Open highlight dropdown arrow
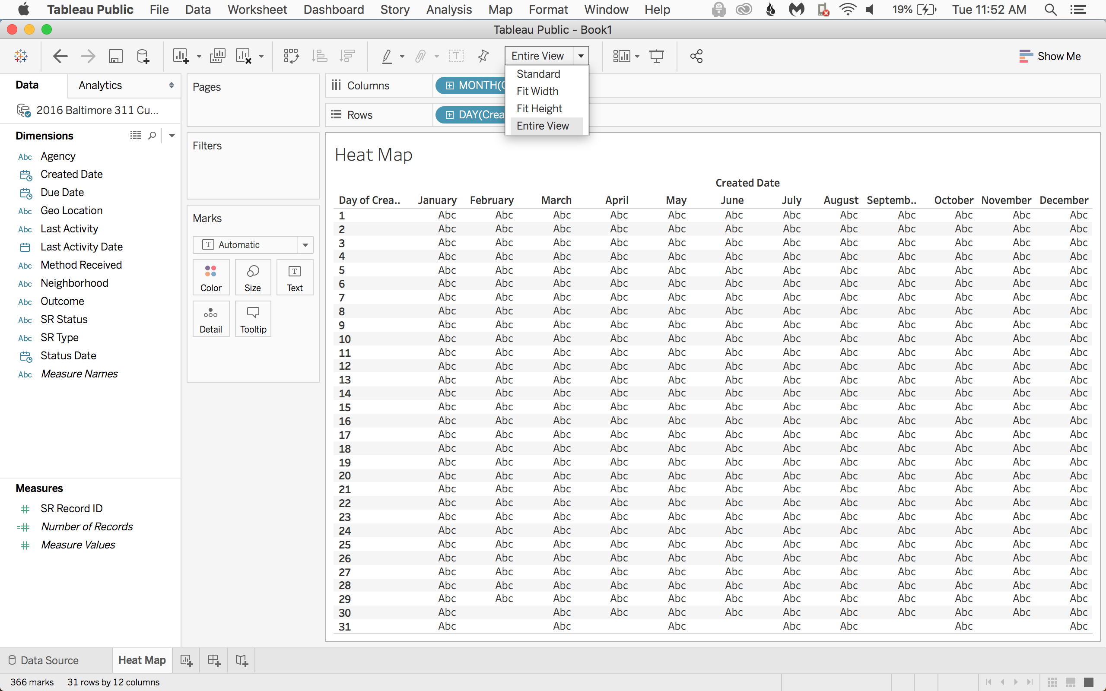Image resolution: width=1106 pixels, height=691 pixels. [402, 57]
